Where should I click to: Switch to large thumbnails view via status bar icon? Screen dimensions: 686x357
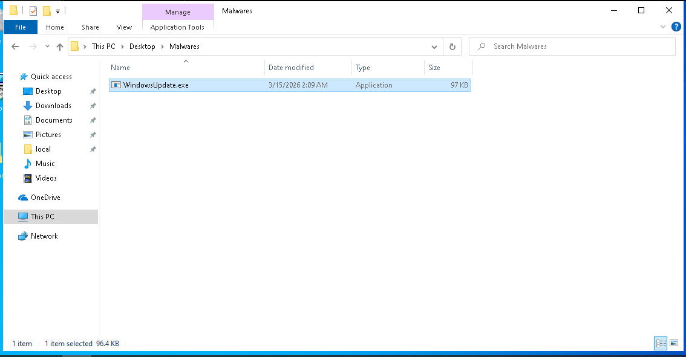pos(674,343)
